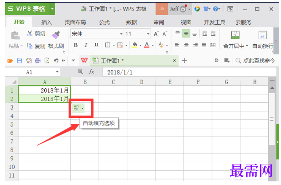This screenshot has height=185, width=281.
Task: Expand Merge and Center dropdown arrow
Action: (247, 46)
